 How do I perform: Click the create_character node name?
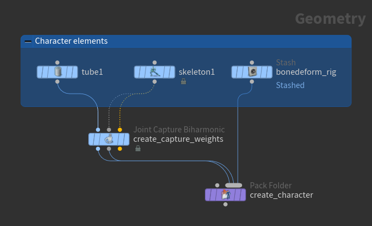pyautogui.click(x=281, y=195)
